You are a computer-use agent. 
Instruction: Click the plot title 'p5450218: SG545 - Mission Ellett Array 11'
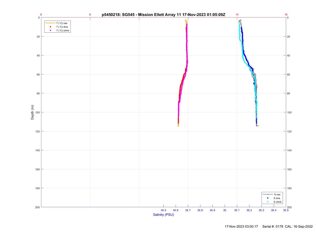[142, 15]
